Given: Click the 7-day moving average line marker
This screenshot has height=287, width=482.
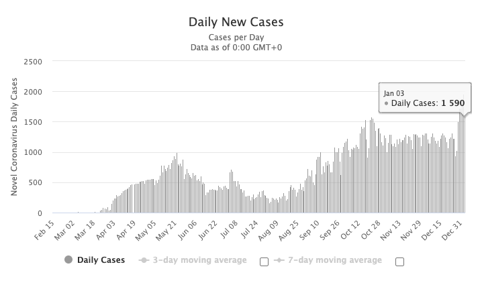Looking at the screenshot, I should tap(279, 260).
